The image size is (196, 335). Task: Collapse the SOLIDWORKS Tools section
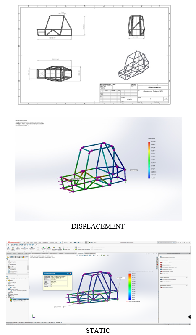pyautogui.click(x=187, y=261)
